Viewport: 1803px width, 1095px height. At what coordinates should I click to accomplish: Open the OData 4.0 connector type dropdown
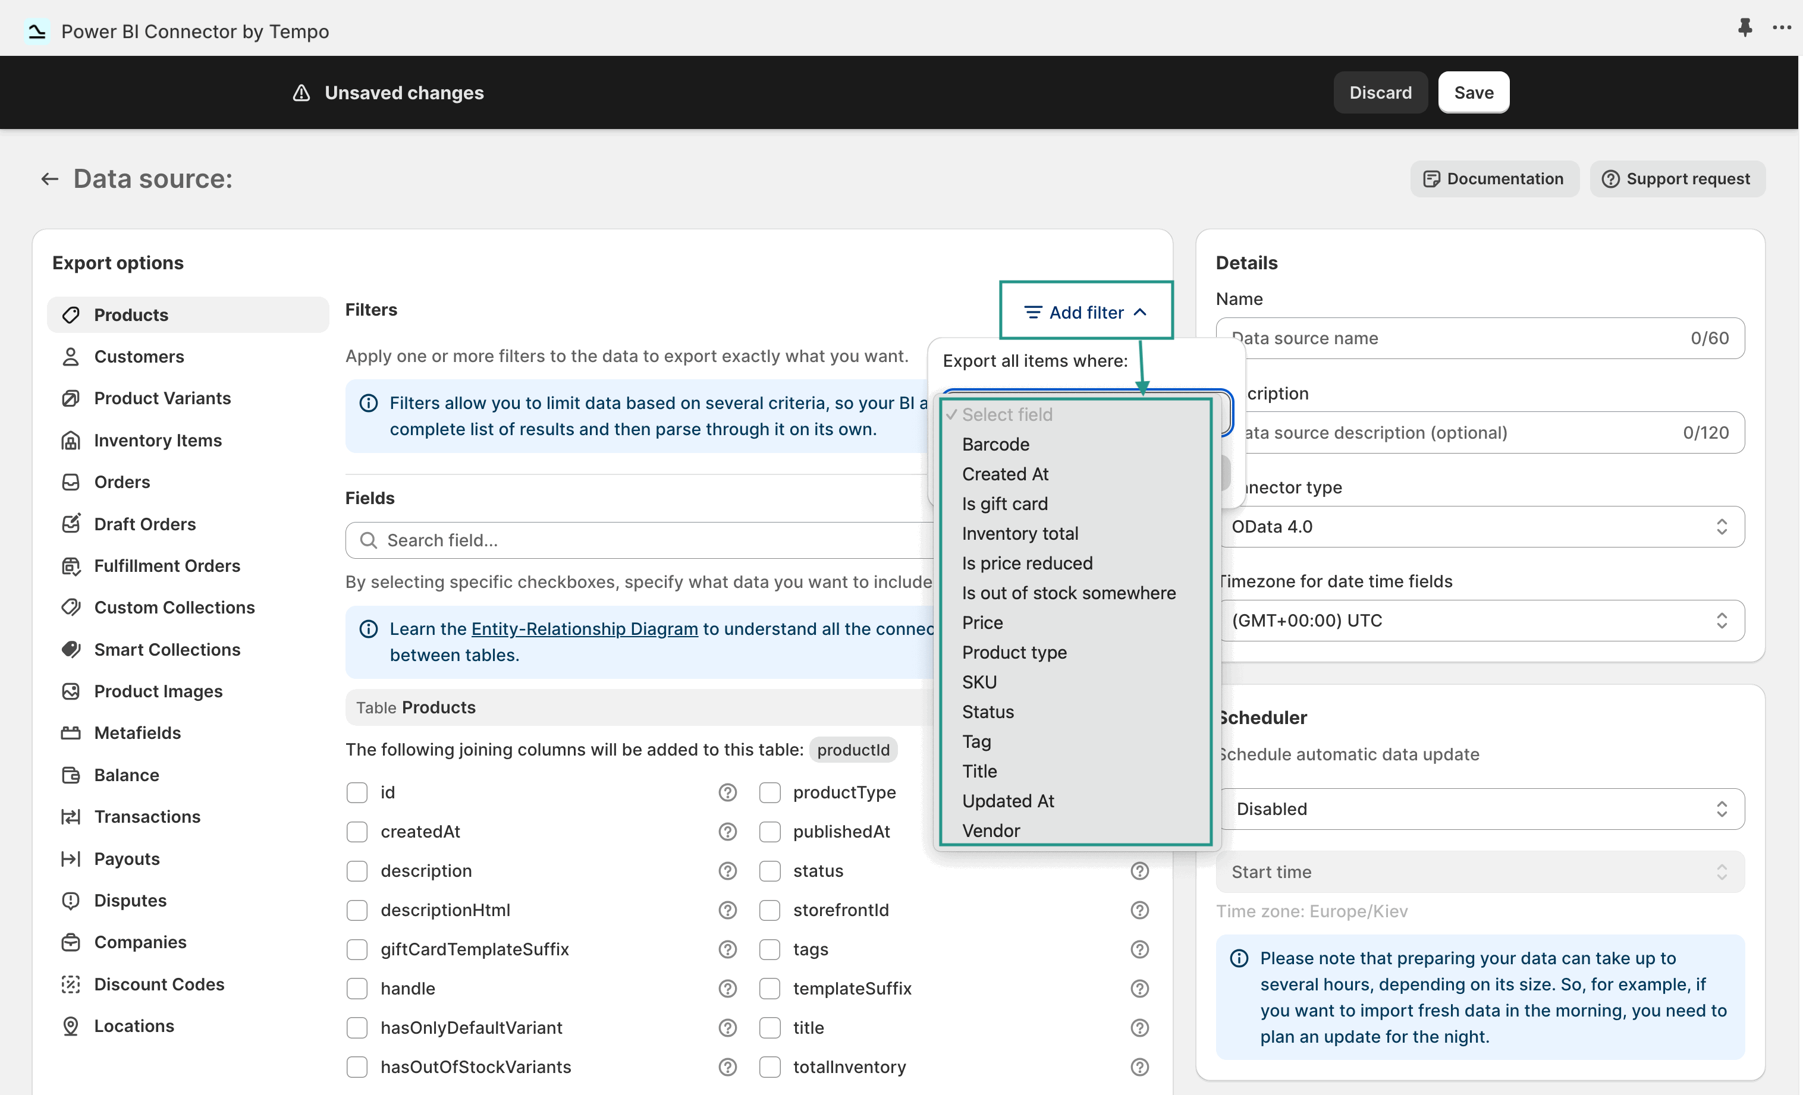click(x=1480, y=527)
